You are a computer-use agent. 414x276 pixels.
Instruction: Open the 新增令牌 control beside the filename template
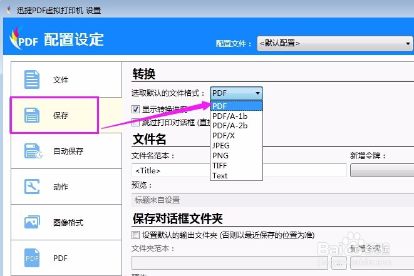[382, 170]
